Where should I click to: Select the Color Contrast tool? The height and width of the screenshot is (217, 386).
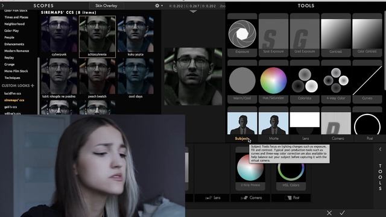(367, 35)
